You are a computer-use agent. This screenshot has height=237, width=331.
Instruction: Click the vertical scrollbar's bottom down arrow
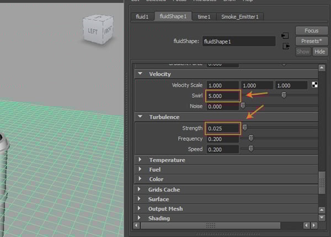[x=322, y=218]
